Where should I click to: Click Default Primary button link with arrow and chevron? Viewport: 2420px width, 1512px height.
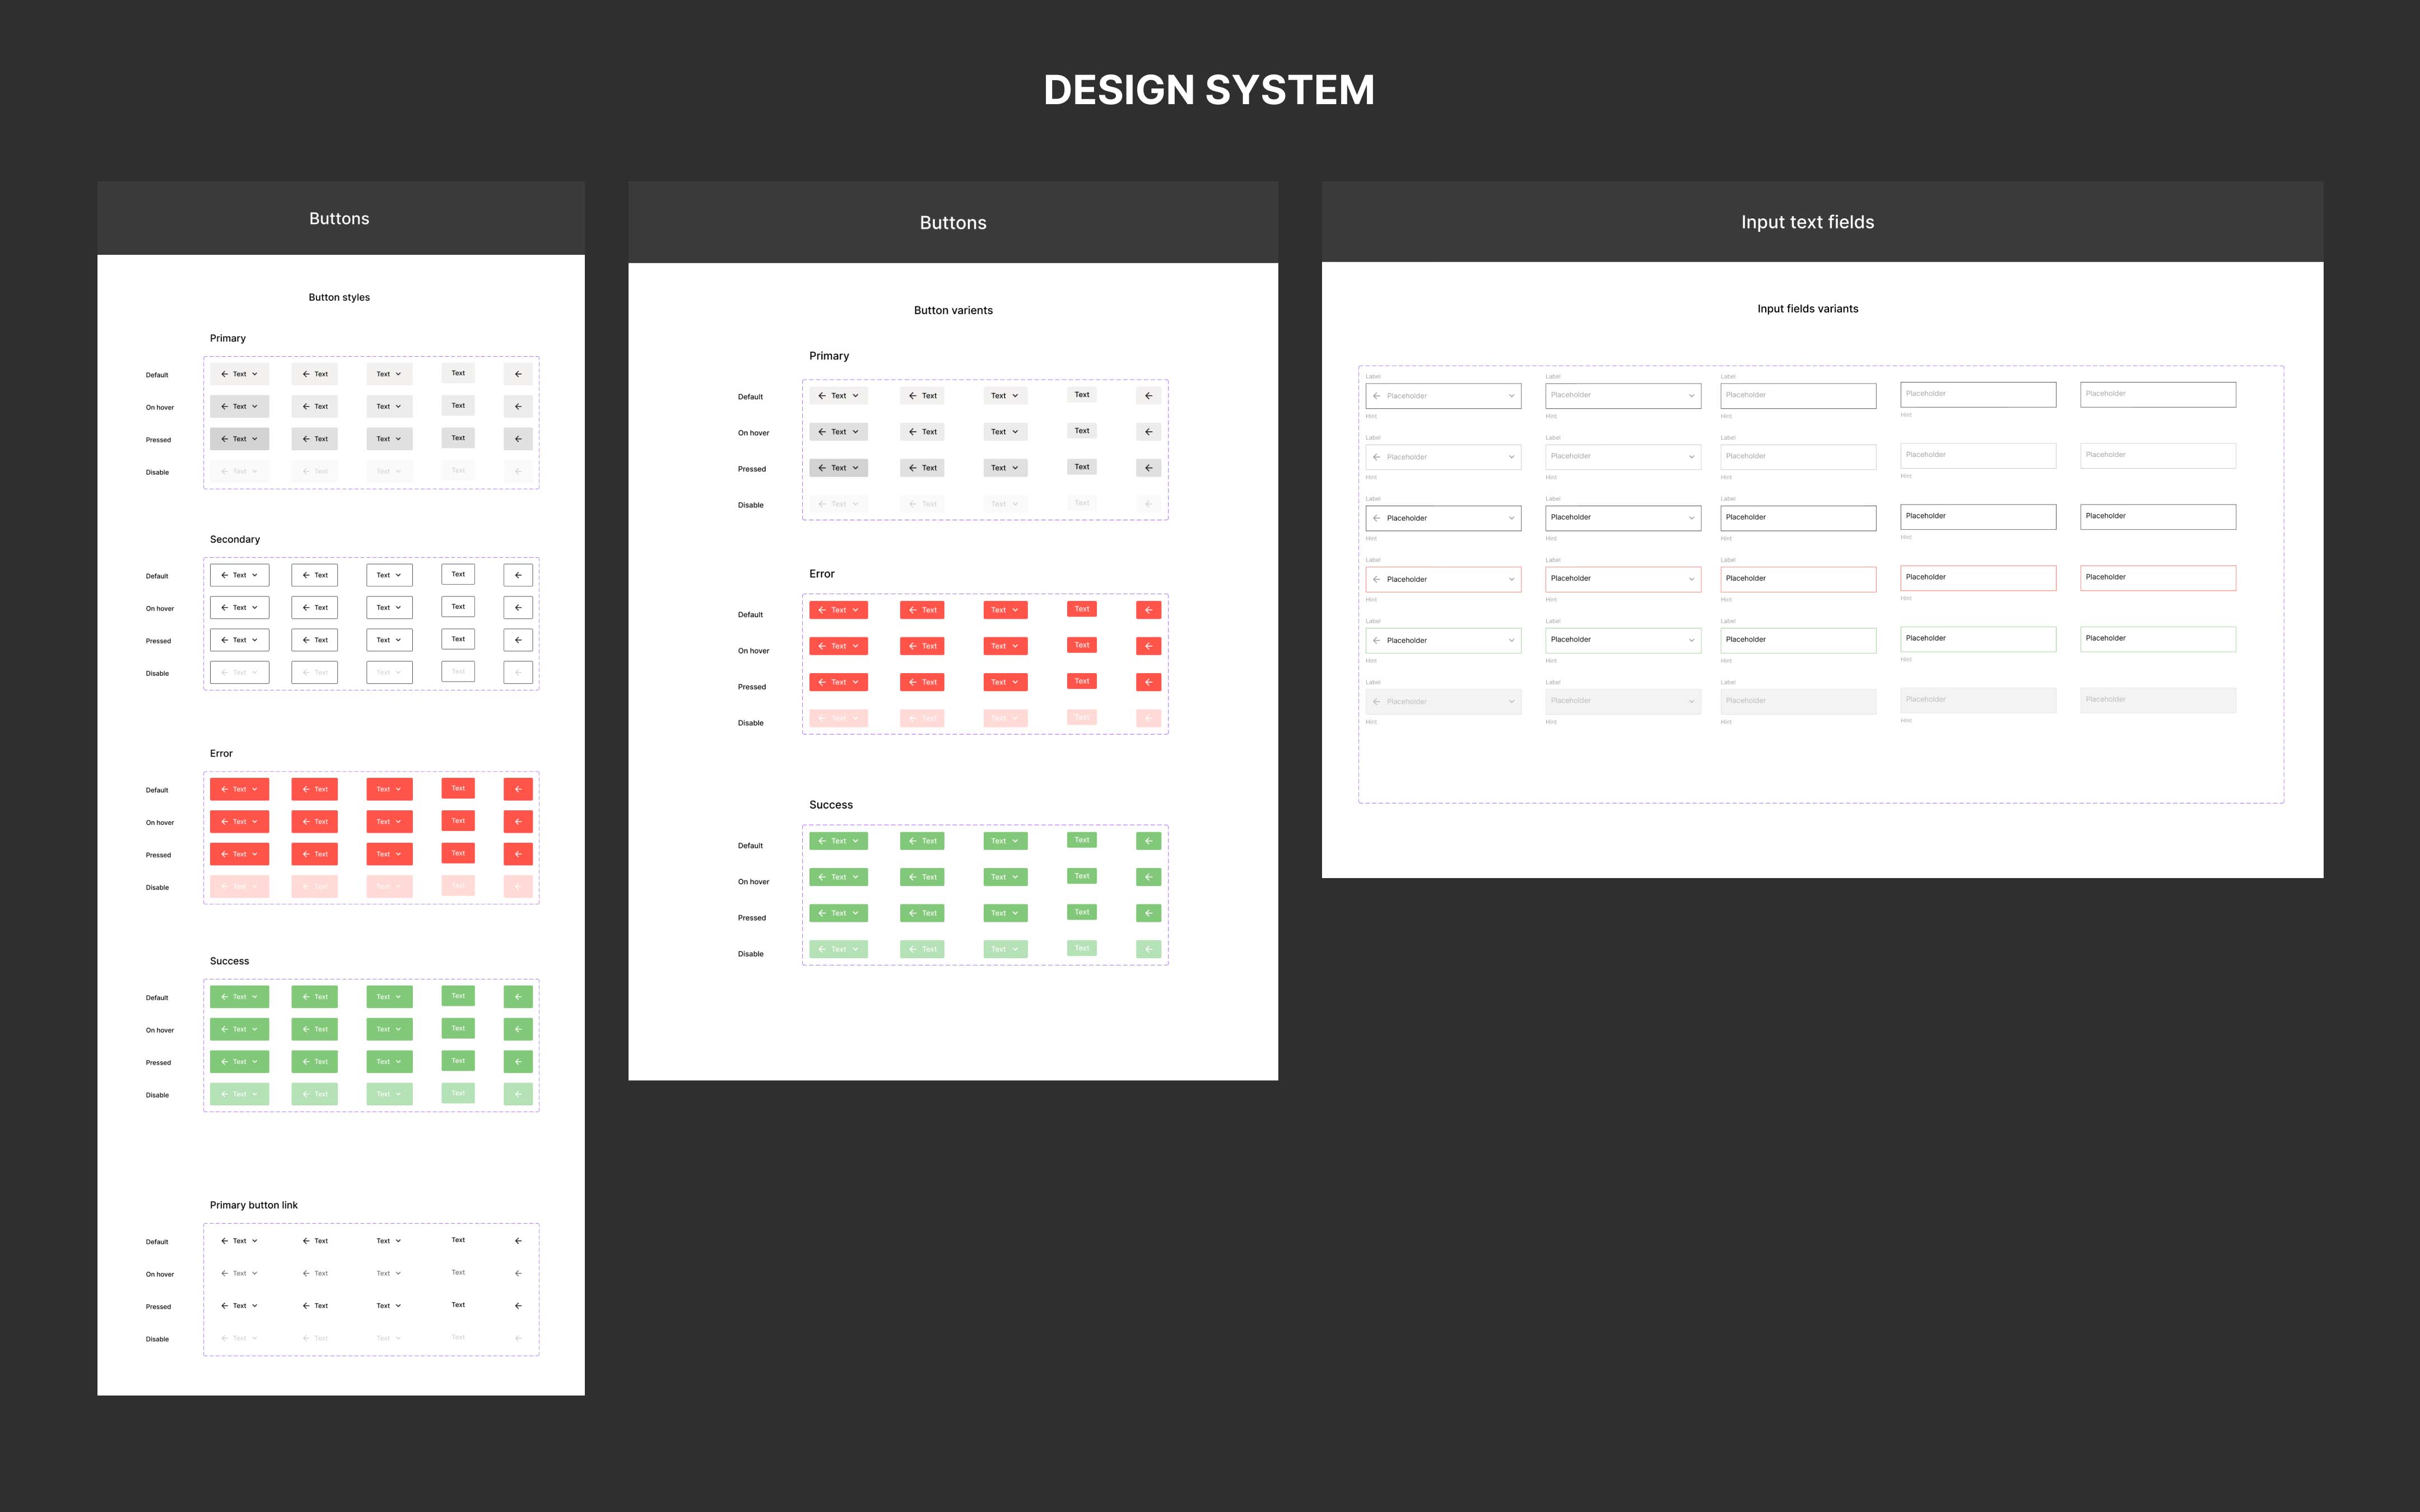(x=239, y=1241)
